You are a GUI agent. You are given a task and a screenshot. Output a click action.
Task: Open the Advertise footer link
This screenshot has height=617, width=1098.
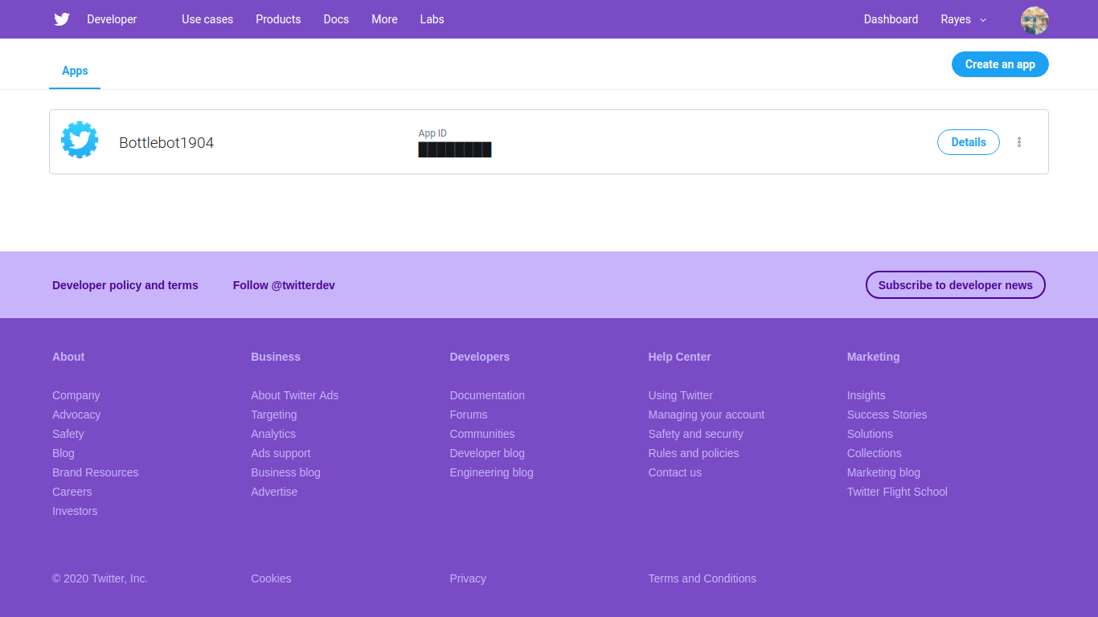tap(274, 492)
